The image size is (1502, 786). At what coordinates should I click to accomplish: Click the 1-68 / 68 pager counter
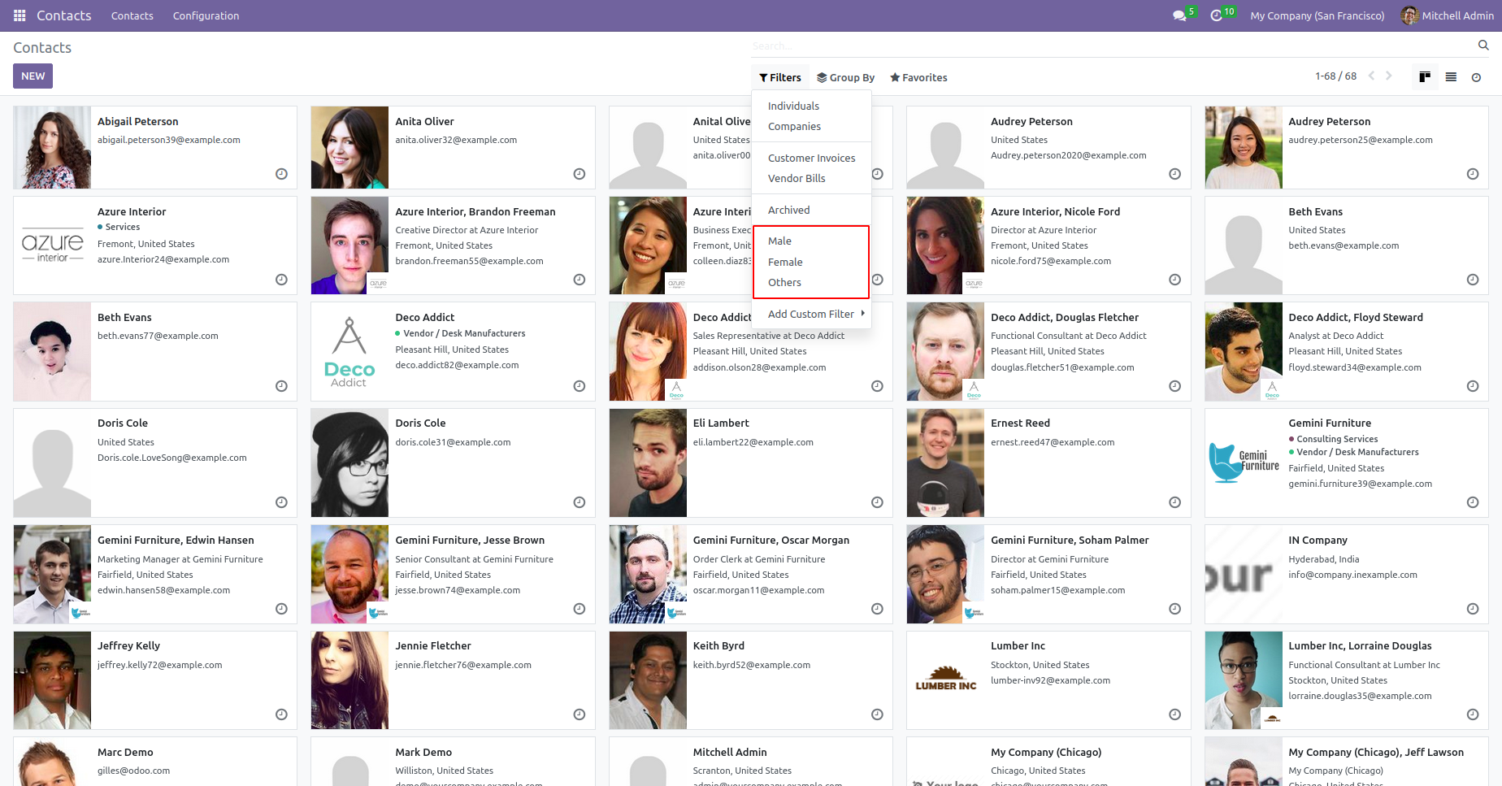pos(1335,76)
